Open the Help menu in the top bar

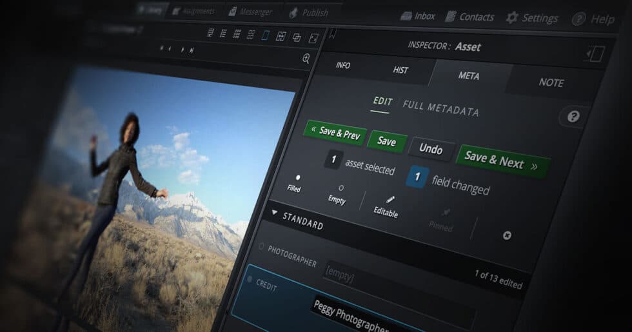[594, 19]
